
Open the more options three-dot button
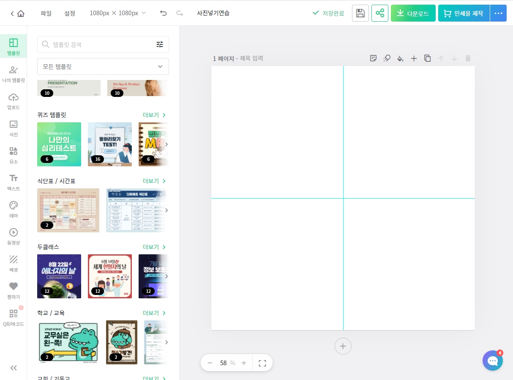(x=498, y=13)
